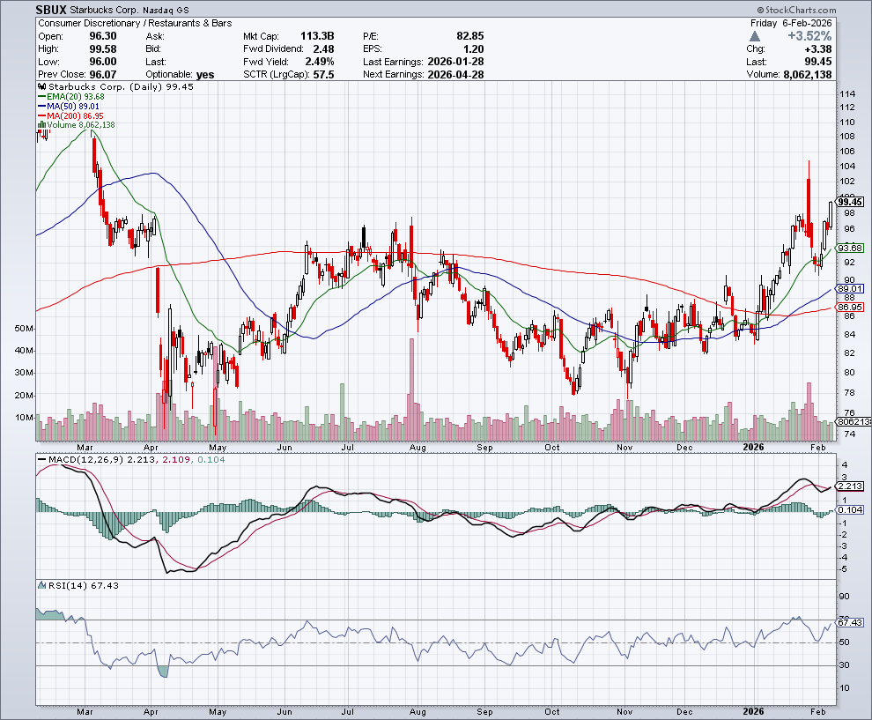Click the 93.68 EMA axis price tag
The height and width of the screenshot is (720, 872).
pos(850,249)
